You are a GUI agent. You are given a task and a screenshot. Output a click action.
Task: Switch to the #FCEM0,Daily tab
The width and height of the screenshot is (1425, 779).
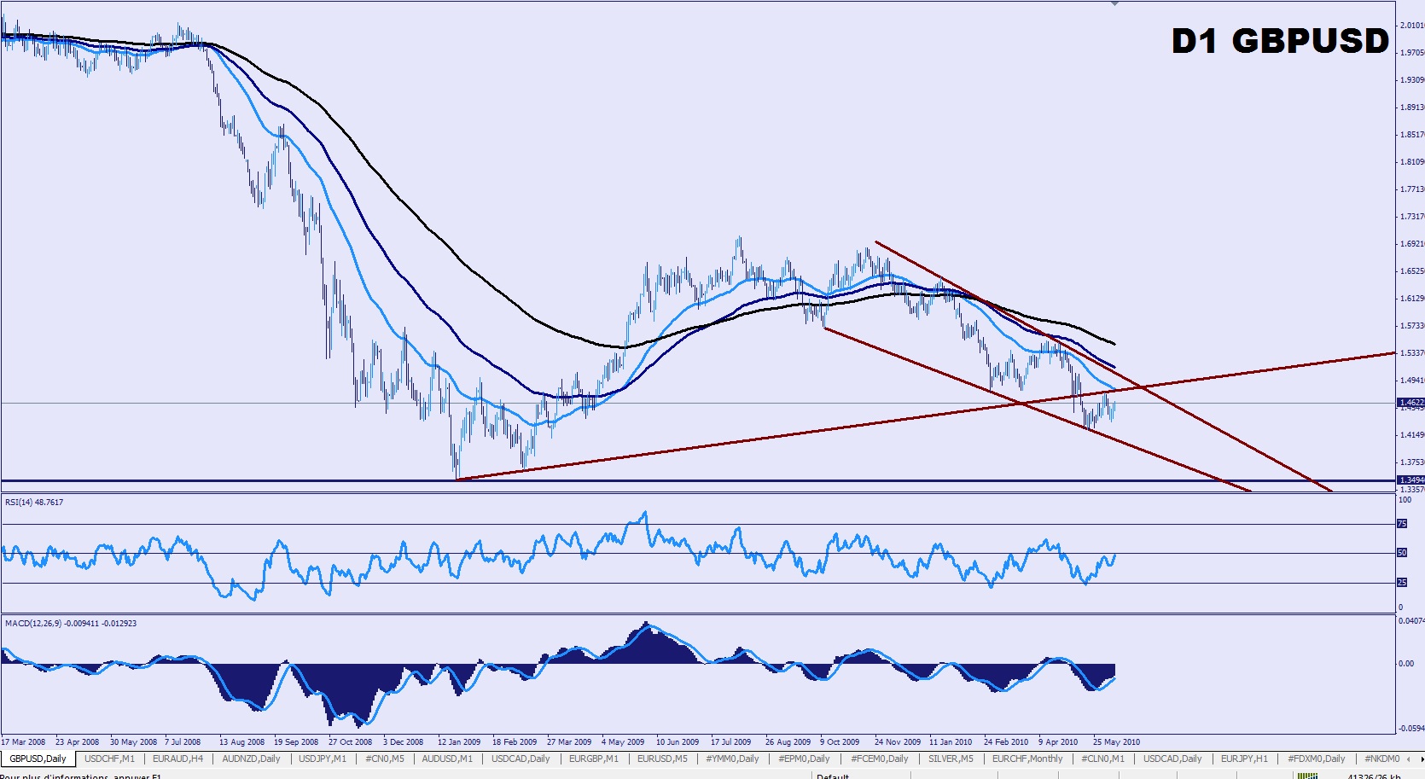point(879,759)
